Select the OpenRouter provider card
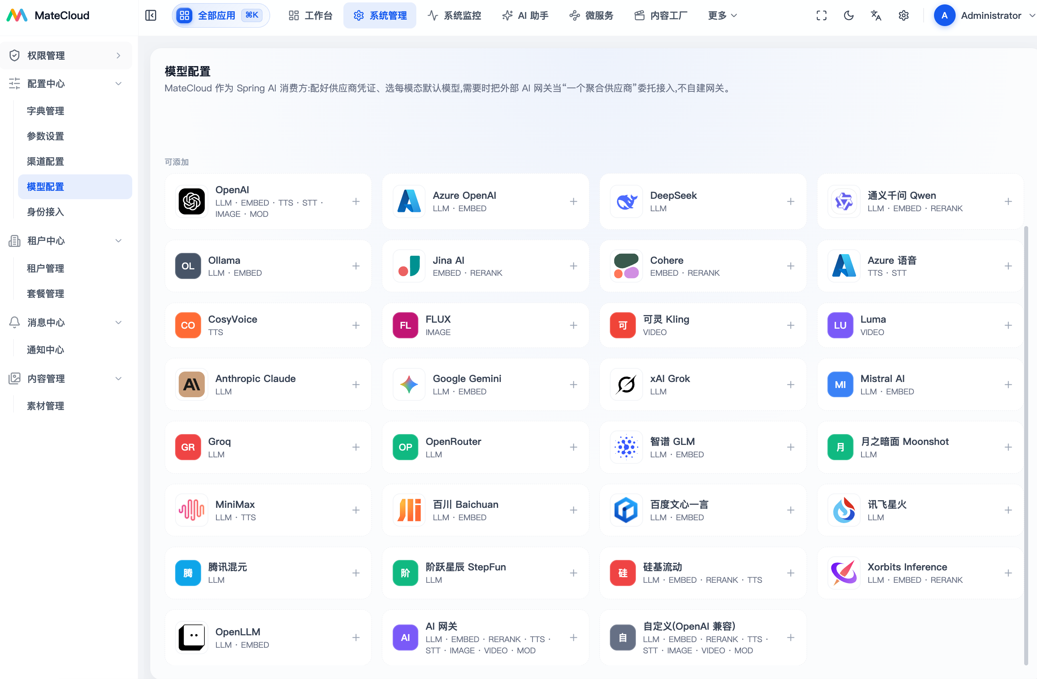1037x679 pixels. coord(485,447)
